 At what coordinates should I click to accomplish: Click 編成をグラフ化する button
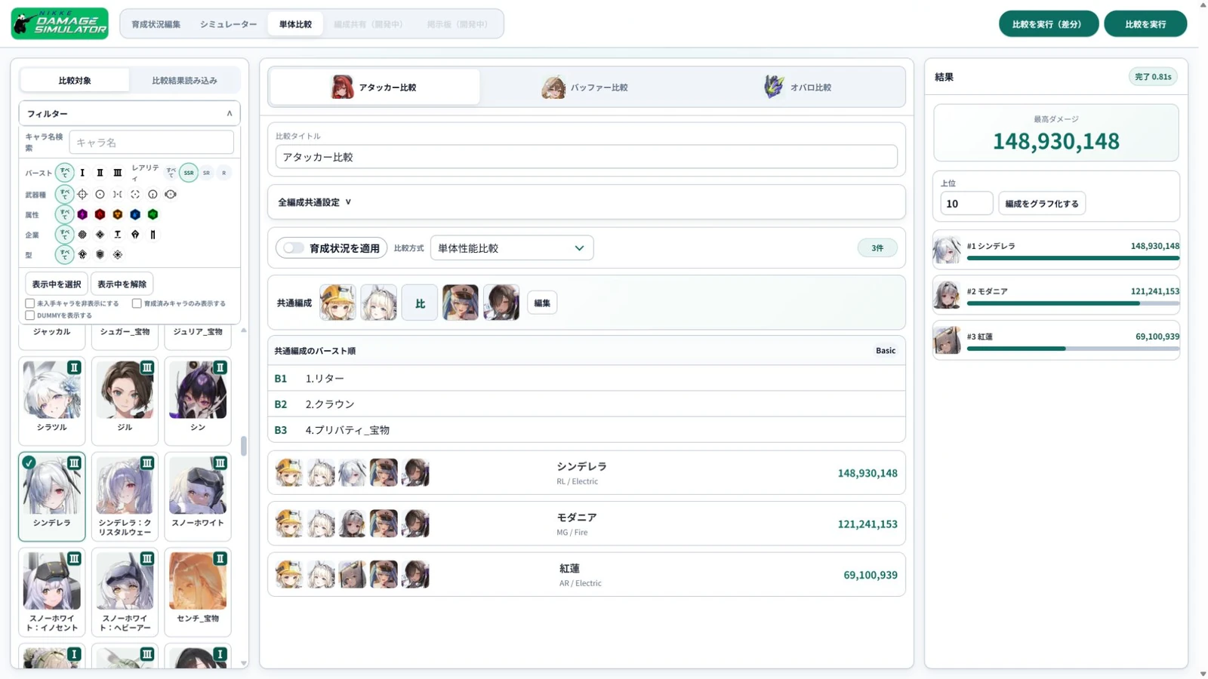1042,204
